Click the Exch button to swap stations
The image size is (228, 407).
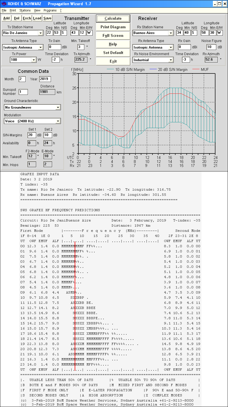[27, 18]
